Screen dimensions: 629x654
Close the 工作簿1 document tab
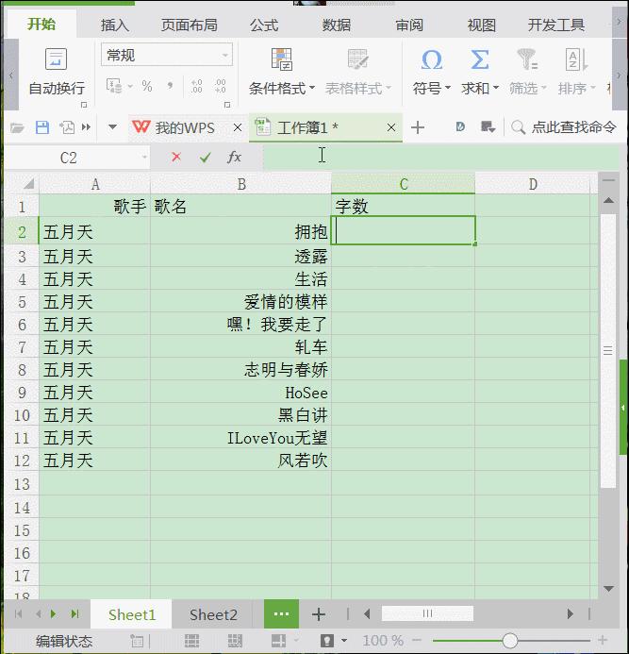click(x=391, y=127)
